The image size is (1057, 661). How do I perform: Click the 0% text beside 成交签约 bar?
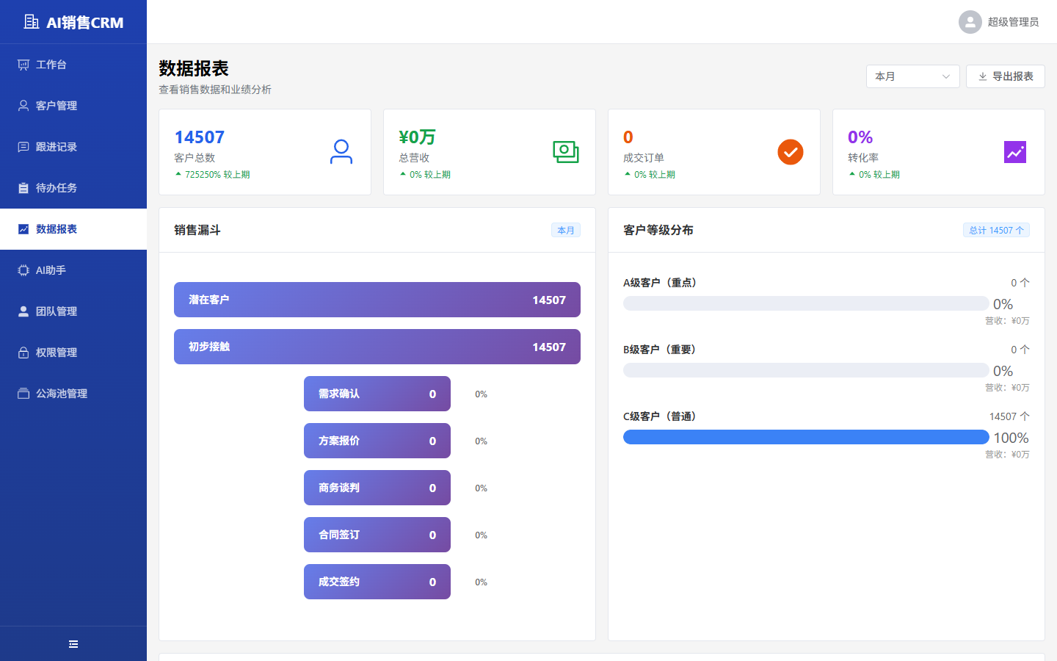[x=481, y=582]
